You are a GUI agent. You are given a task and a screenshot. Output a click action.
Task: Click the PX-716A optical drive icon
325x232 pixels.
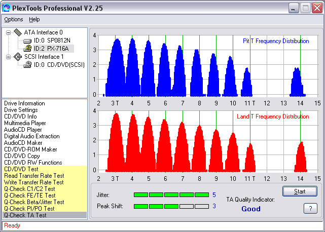(27, 49)
